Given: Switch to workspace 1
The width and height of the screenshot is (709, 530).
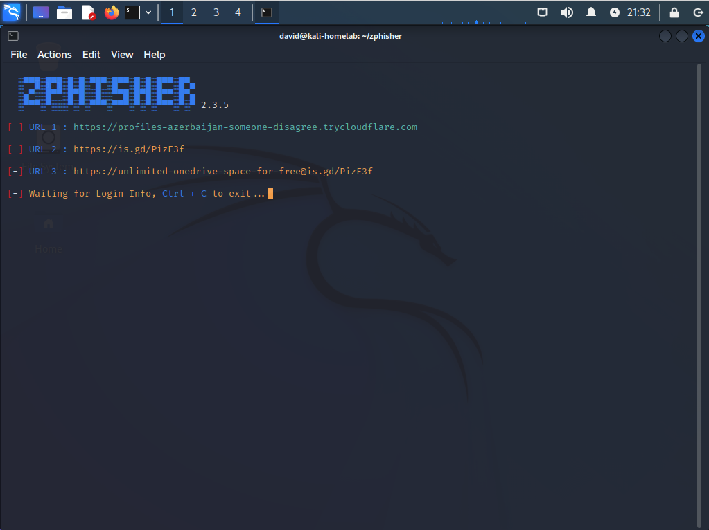Looking at the screenshot, I should (x=172, y=12).
